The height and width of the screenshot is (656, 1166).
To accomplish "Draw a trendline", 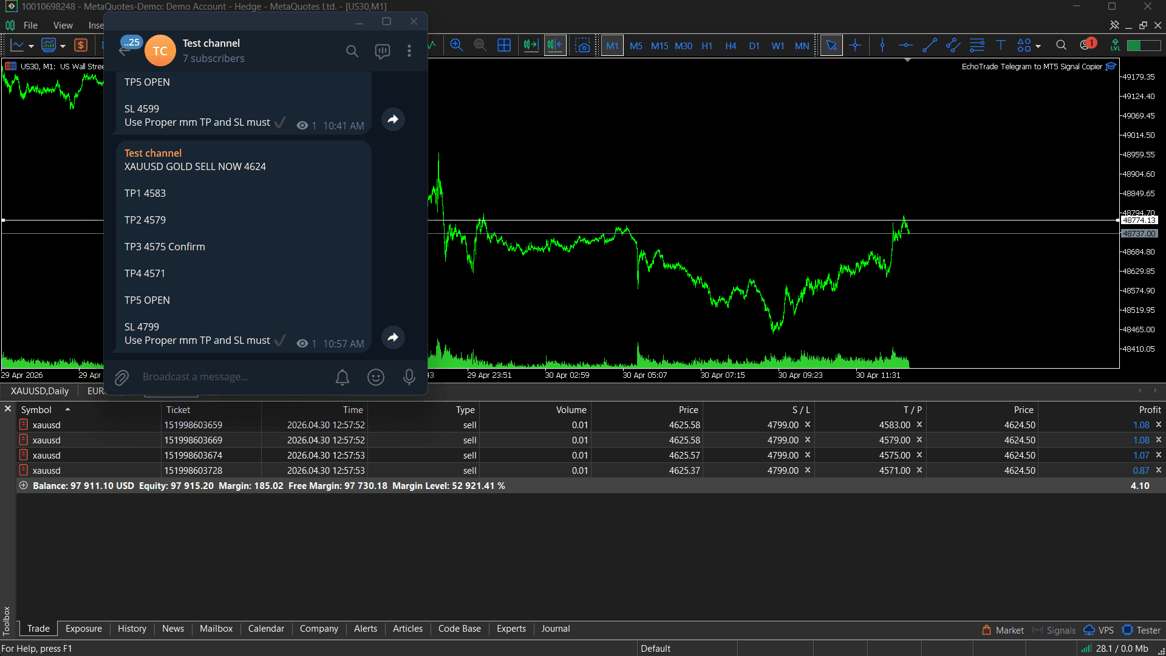I will click(929, 46).
